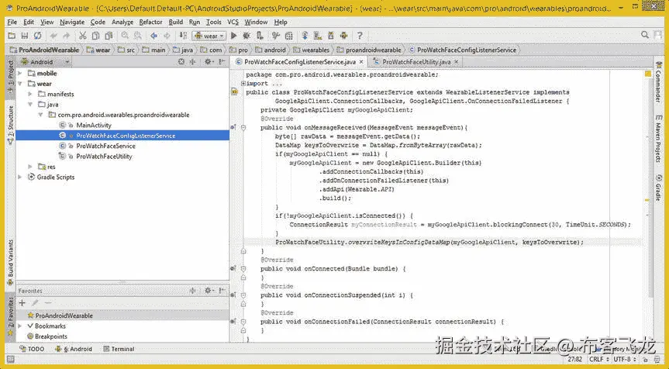Click the Search Everywhere magnifier icon
Screen dimensions: 669x369
(x=645, y=35)
